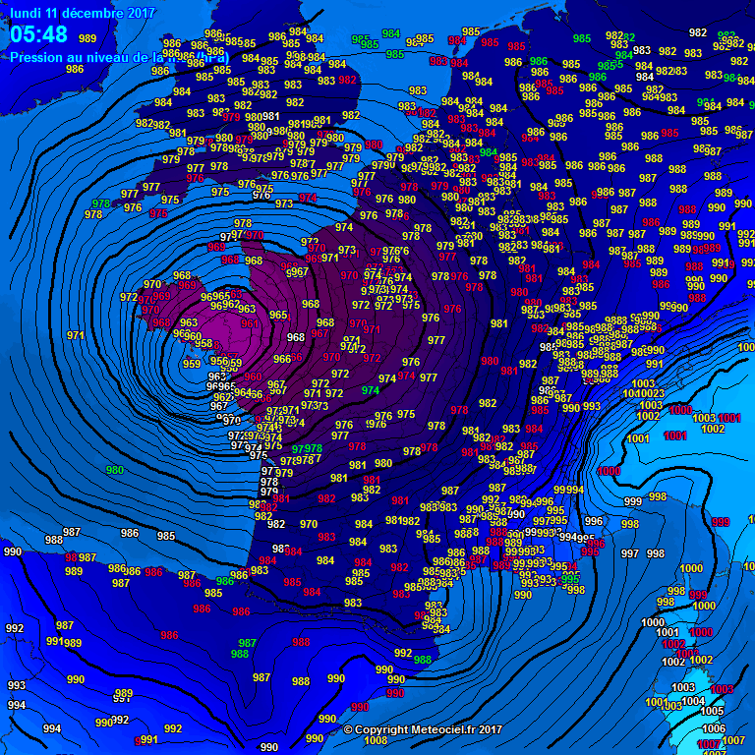Click the 05:48 timestamp
The width and height of the screenshot is (755, 755).
coord(39,35)
